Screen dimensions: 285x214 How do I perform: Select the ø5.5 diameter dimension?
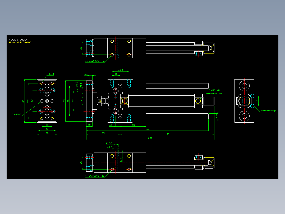[x=81, y=85]
